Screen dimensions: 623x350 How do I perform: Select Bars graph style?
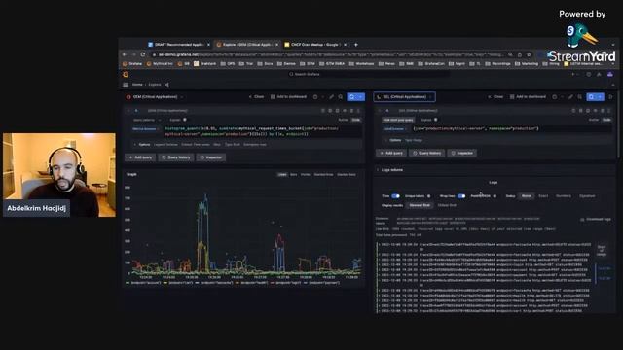click(x=294, y=175)
